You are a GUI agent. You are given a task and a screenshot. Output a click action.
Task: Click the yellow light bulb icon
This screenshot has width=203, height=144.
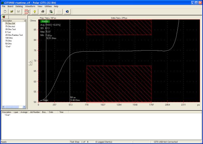[x=35, y=11]
